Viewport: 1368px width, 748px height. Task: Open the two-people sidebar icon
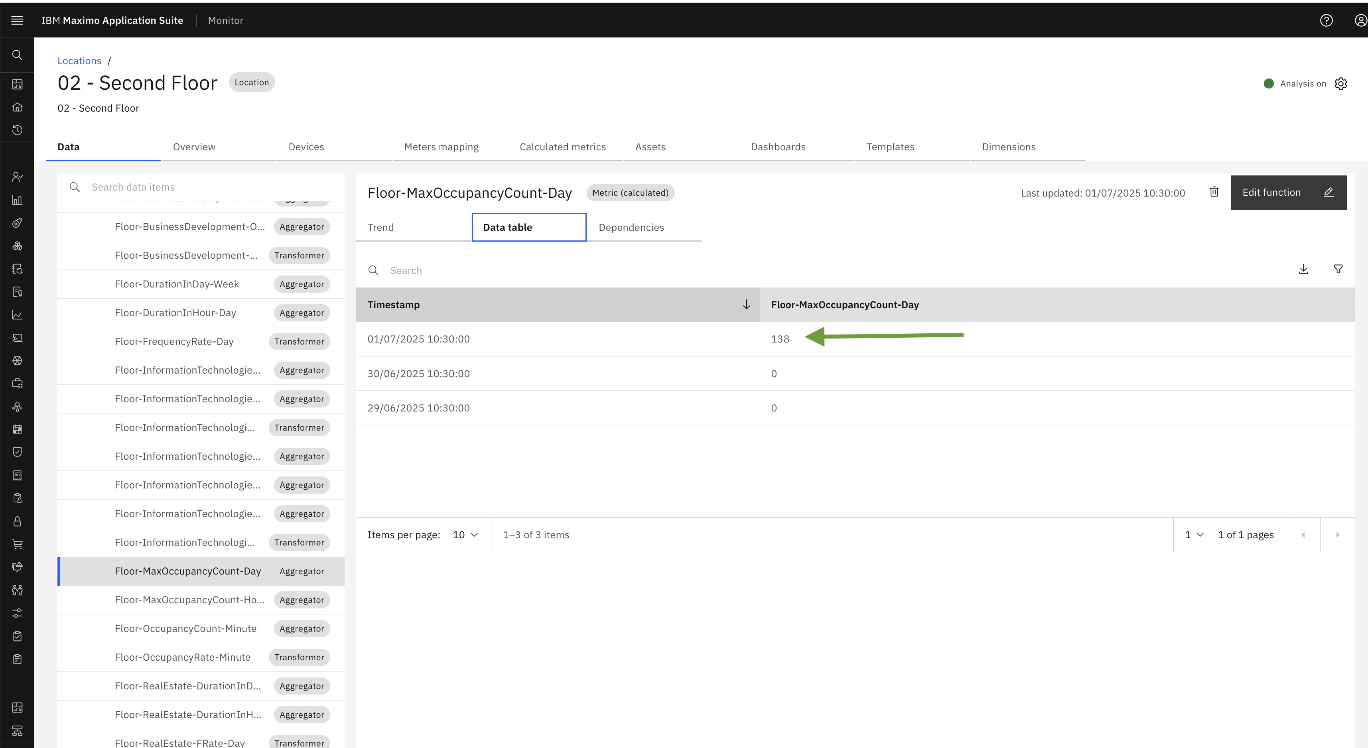point(17,590)
